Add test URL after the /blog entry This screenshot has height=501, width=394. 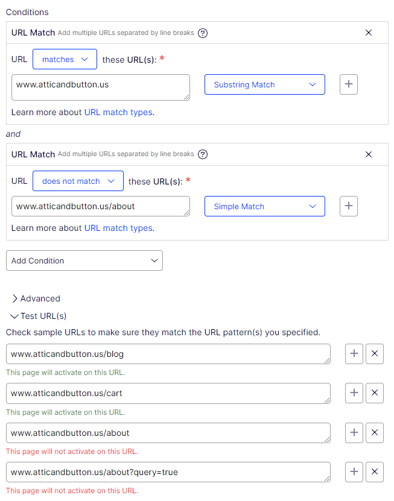pyautogui.click(x=354, y=354)
